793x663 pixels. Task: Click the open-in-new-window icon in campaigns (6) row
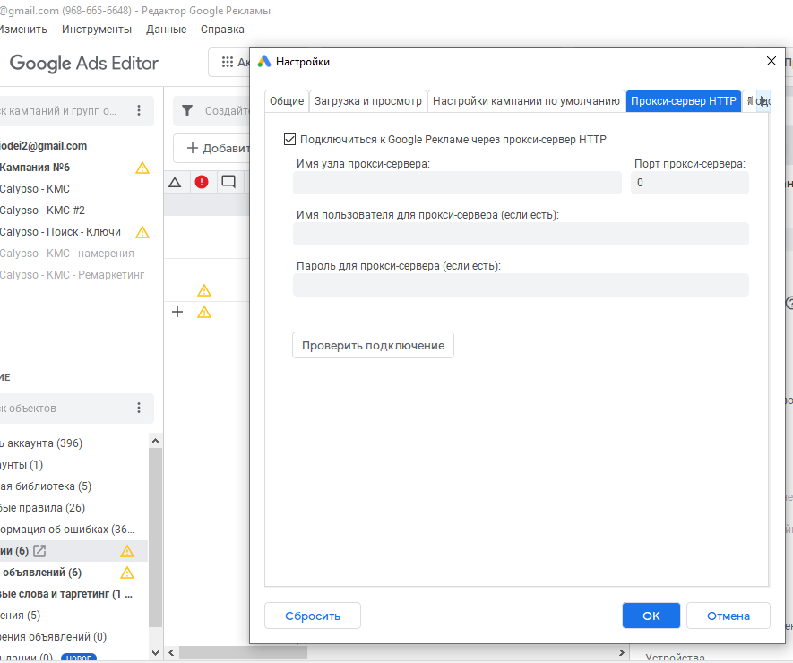pyautogui.click(x=39, y=551)
